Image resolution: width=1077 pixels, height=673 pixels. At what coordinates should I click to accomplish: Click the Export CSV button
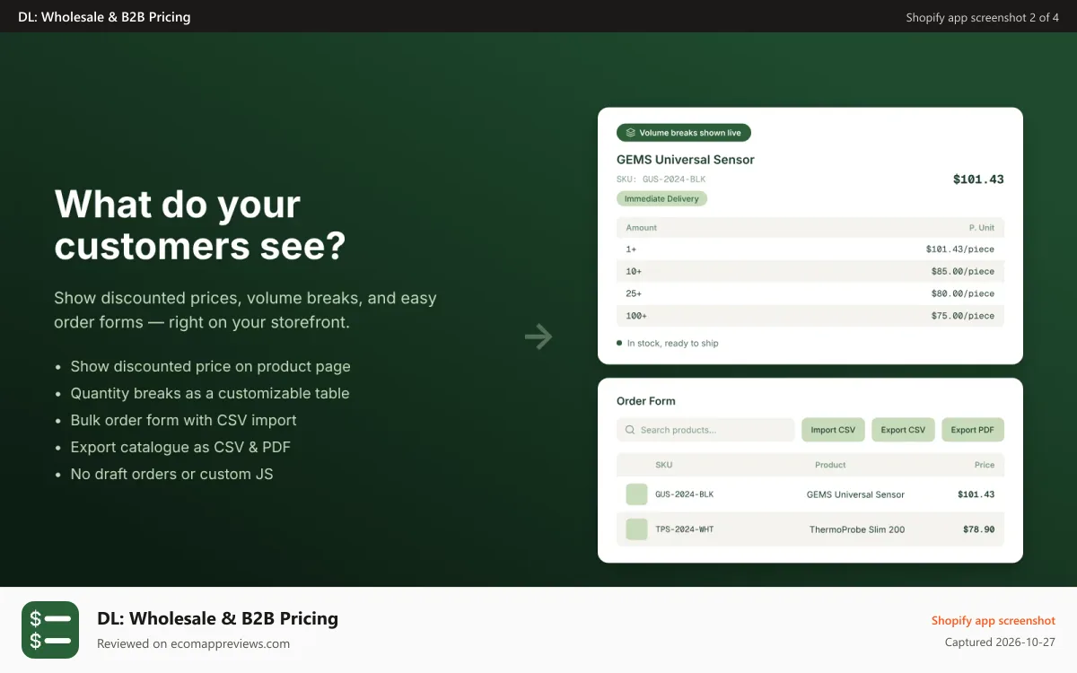coord(903,430)
